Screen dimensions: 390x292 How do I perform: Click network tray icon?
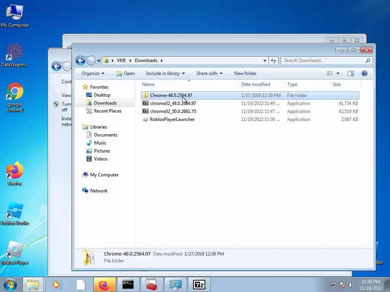333,285
